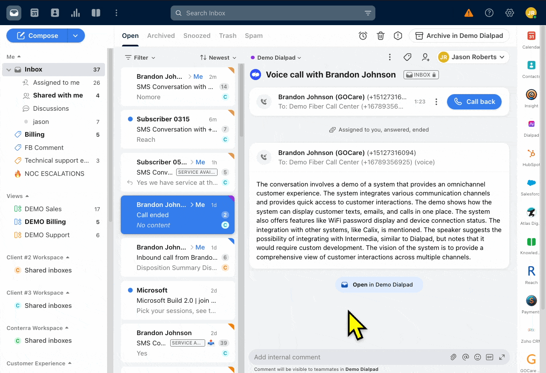The height and width of the screenshot is (373, 546).
Task: Collapse Client #3 Workspace section
Action: [38, 293]
